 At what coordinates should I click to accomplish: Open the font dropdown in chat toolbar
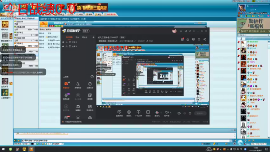[27, 144]
